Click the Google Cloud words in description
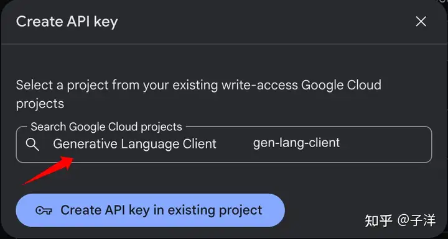Viewport: 448px width, 239px height. [x=341, y=85]
